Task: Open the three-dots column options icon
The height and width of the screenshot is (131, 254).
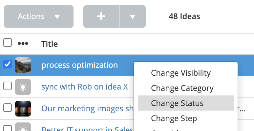Action: pyautogui.click(x=23, y=43)
